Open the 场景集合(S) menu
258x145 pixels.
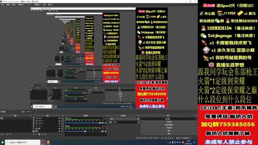coord(37,5)
